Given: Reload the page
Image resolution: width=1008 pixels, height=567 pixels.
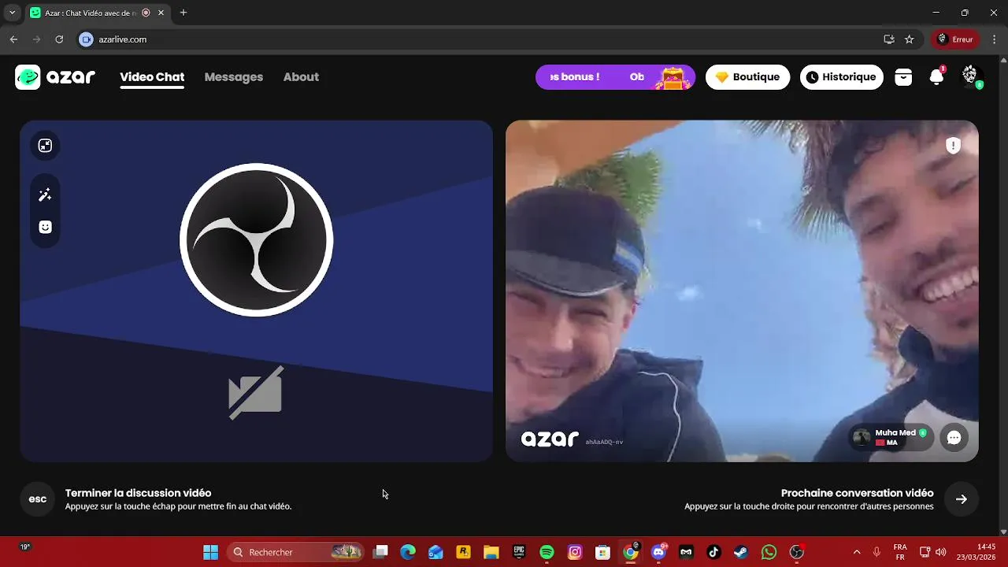Looking at the screenshot, I should coord(59,39).
